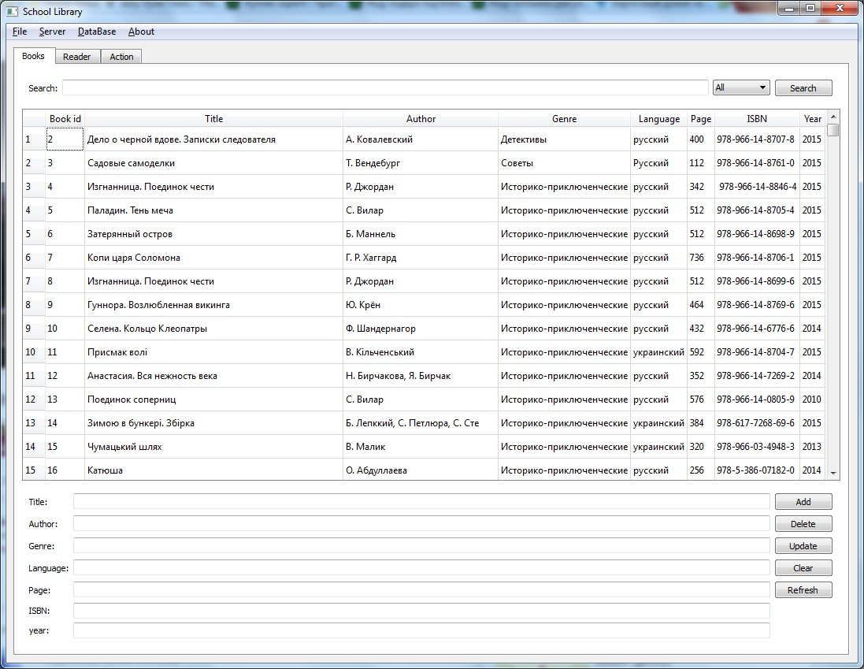The image size is (864, 669).
Task: Switch to the Reader tab
Action: (x=76, y=57)
